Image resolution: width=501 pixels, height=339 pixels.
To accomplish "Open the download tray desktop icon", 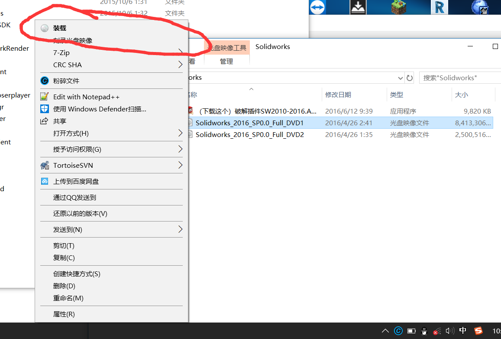I will pyautogui.click(x=358, y=7).
